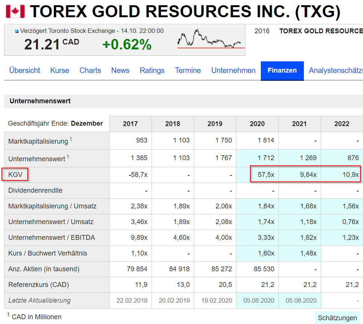
Task: Click the 22.02.2018 update date
Action: pyautogui.click(x=132, y=301)
